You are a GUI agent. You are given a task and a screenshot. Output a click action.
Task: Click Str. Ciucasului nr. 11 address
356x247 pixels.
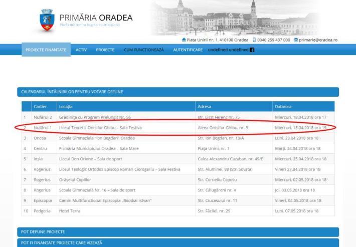coord(217,201)
